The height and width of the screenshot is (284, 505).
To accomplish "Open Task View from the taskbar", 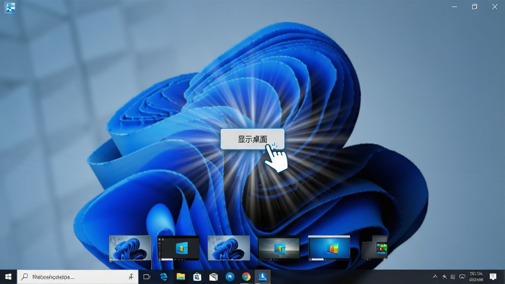I will point(147,277).
